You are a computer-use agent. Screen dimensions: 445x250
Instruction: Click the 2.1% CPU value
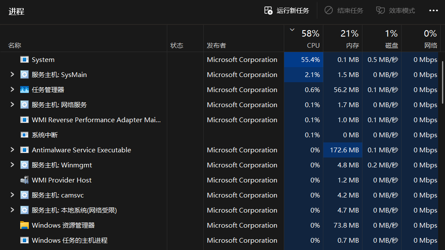(x=312, y=75)
